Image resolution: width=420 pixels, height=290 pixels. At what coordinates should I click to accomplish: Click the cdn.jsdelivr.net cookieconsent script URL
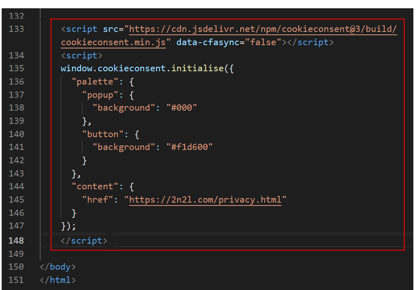coord(263,29)
